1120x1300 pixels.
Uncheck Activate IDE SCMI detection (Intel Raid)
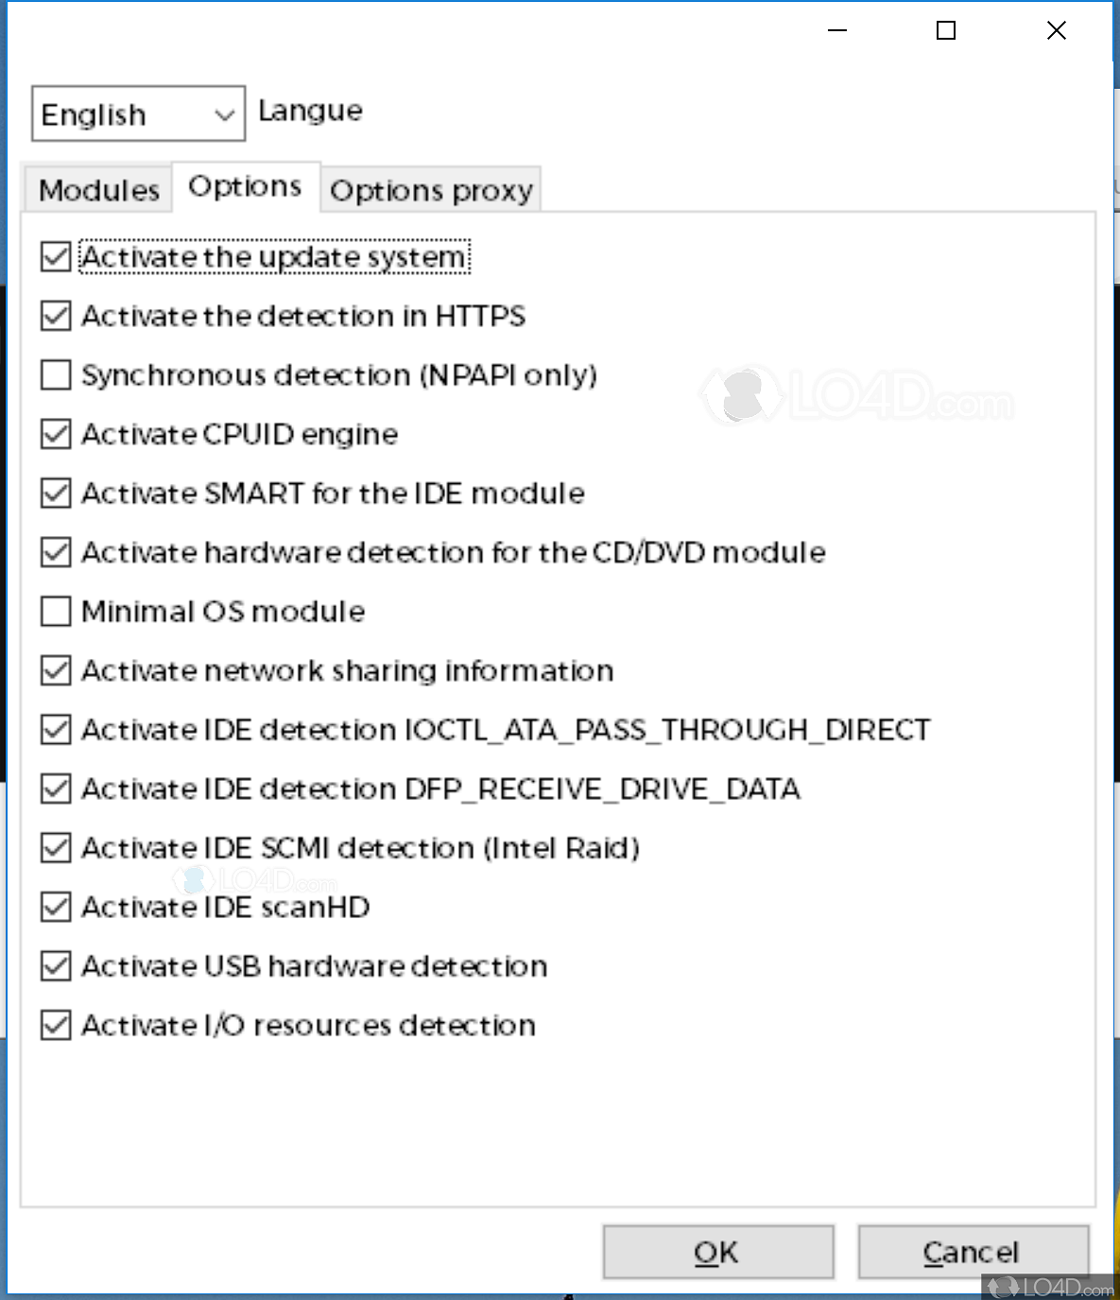coord(55,847)
